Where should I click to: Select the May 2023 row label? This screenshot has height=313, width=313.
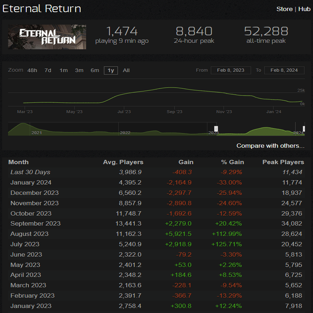(25, 265)
